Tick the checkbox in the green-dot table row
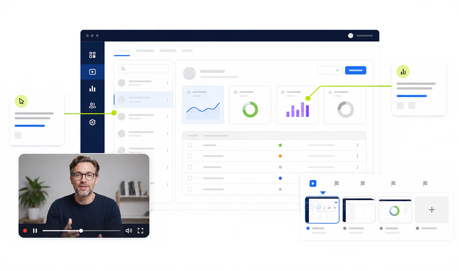Screen dimensions: 459x271 click(x=190, y=145)
